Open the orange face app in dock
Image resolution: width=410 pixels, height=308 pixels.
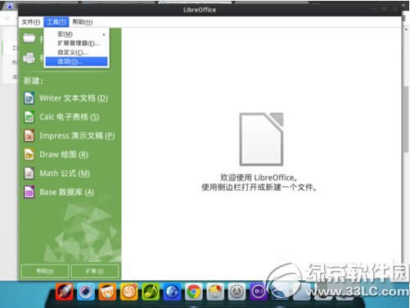point(107,292)
